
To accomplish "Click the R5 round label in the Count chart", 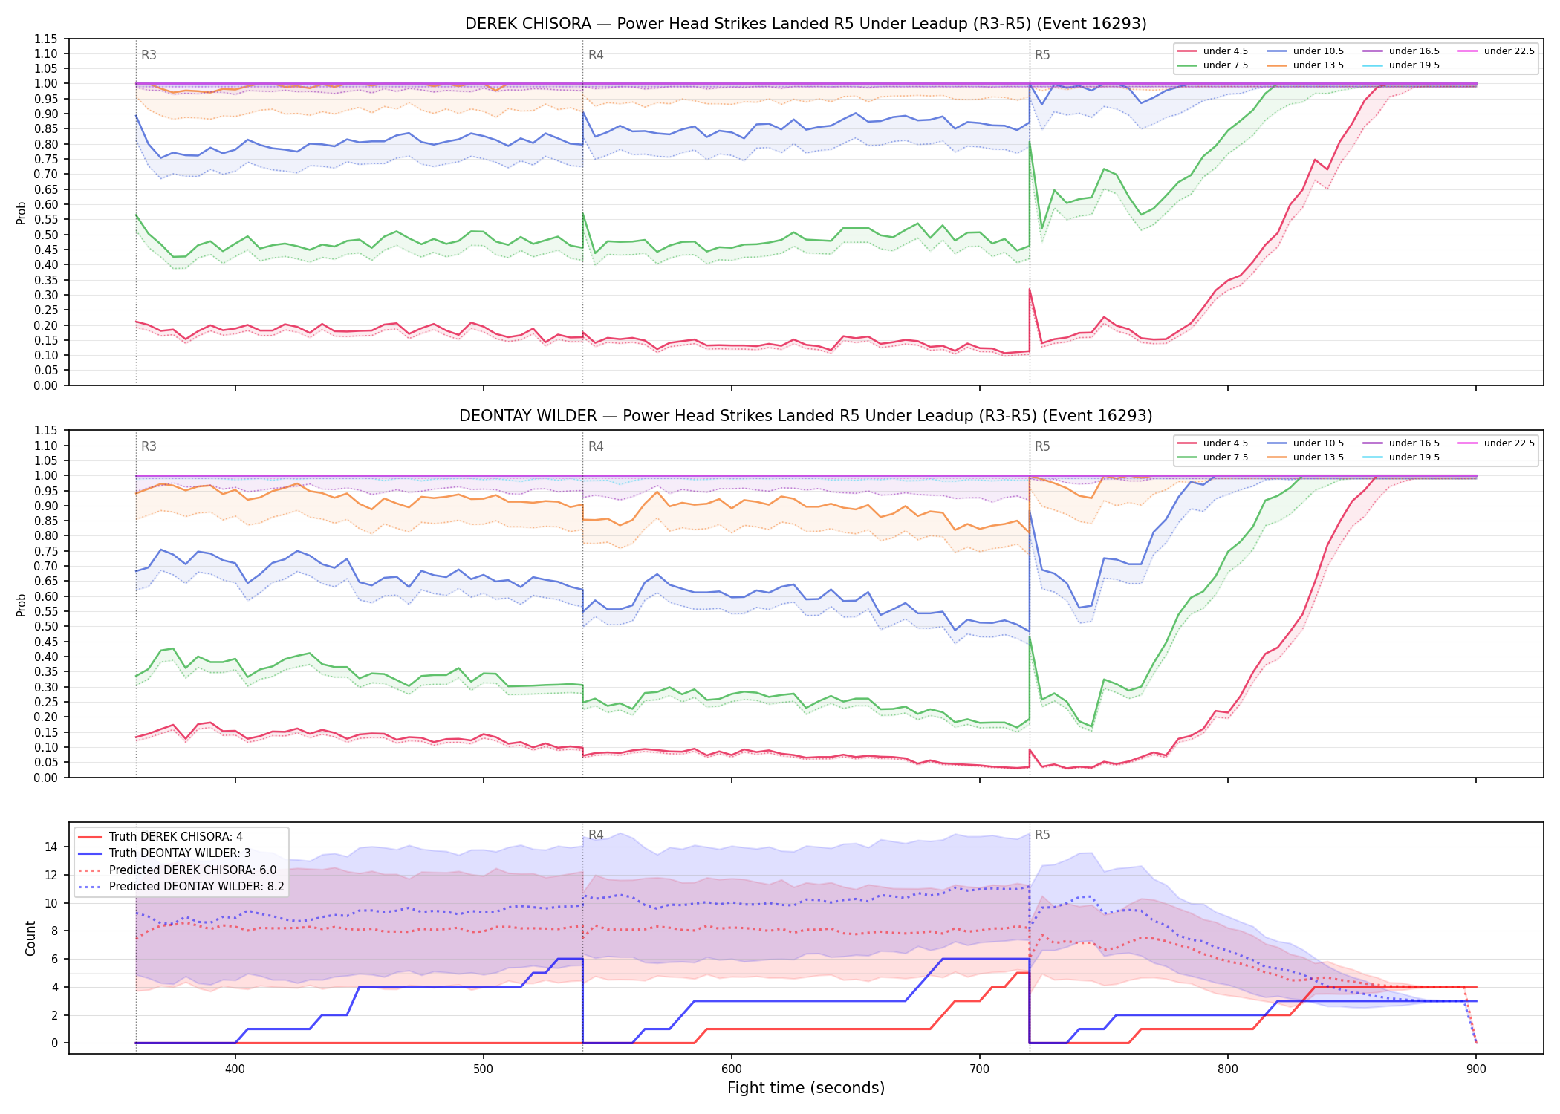I will coord(1042,835).
